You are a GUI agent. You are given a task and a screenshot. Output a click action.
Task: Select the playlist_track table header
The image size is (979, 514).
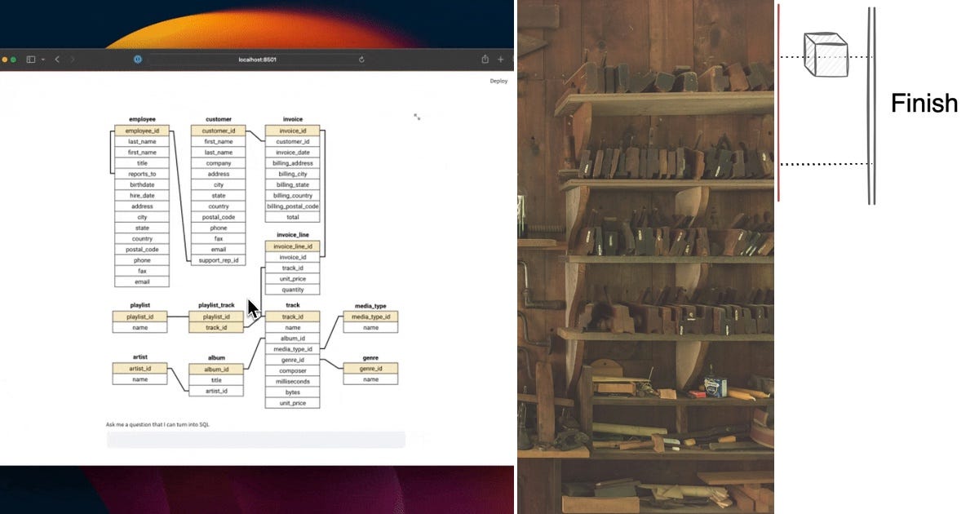(215, 305)
